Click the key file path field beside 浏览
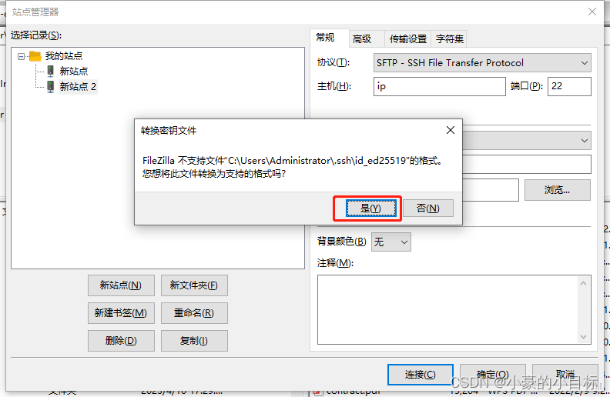The image size is (610, 397). tap(491, 190)
